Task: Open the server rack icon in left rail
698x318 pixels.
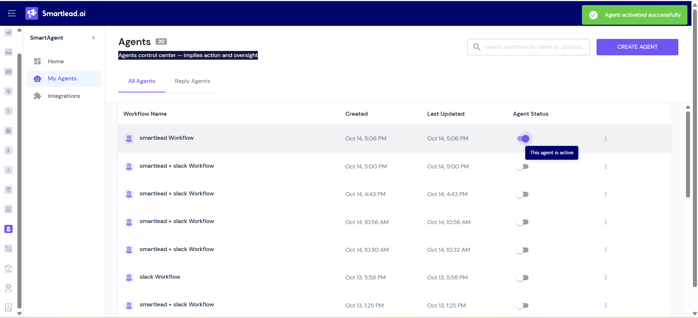Action: [8, 209]
